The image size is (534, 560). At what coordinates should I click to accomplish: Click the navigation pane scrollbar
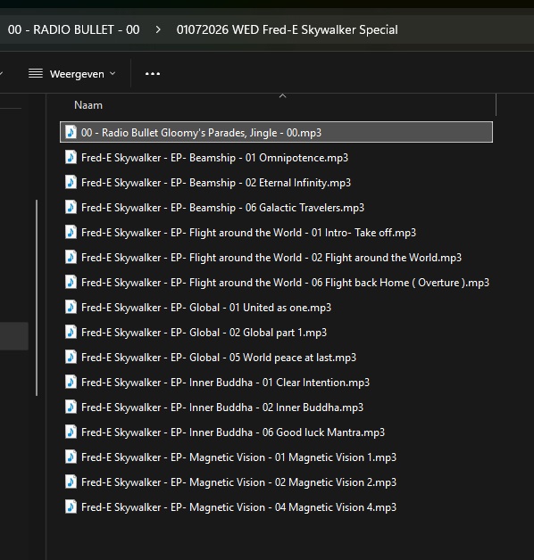(x=37, y=298)
